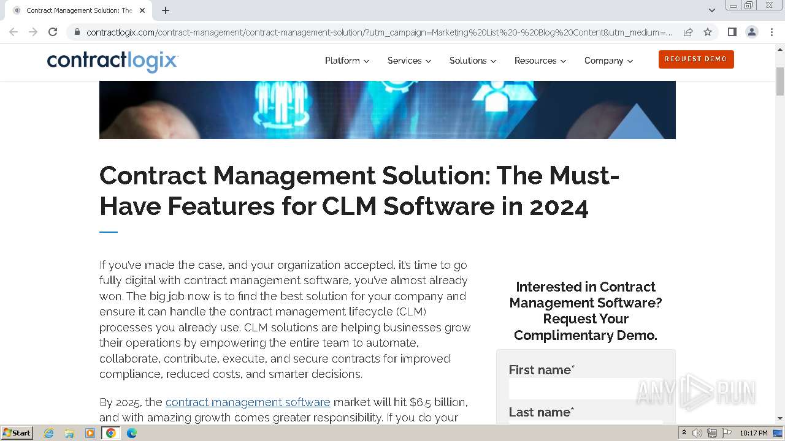
Task: Switch to Chrome in the taskbar
Action: click(x=111, y=433)
